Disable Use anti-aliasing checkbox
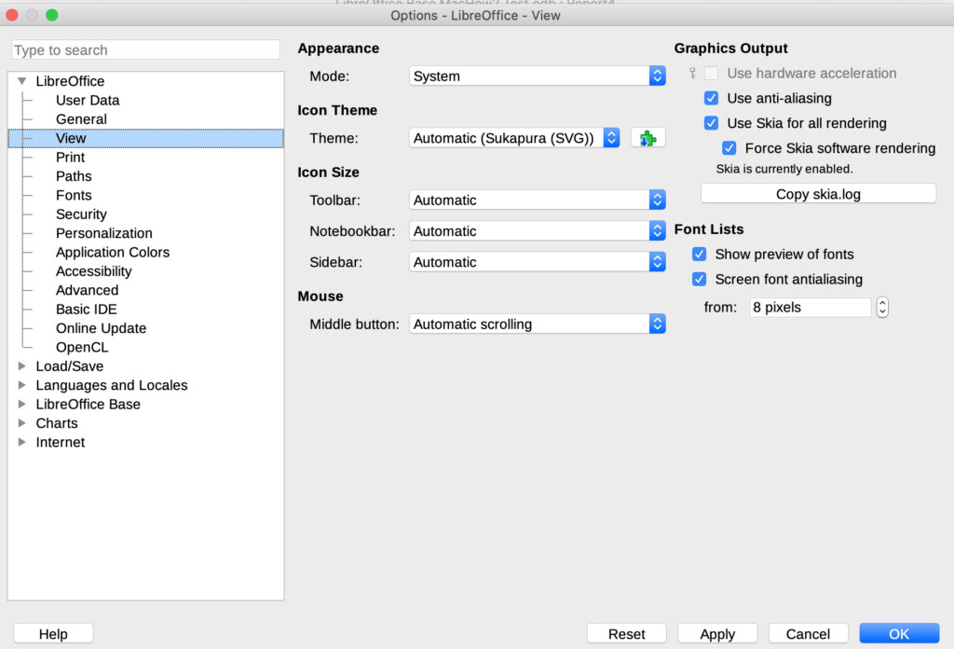 tap(711, 98)
